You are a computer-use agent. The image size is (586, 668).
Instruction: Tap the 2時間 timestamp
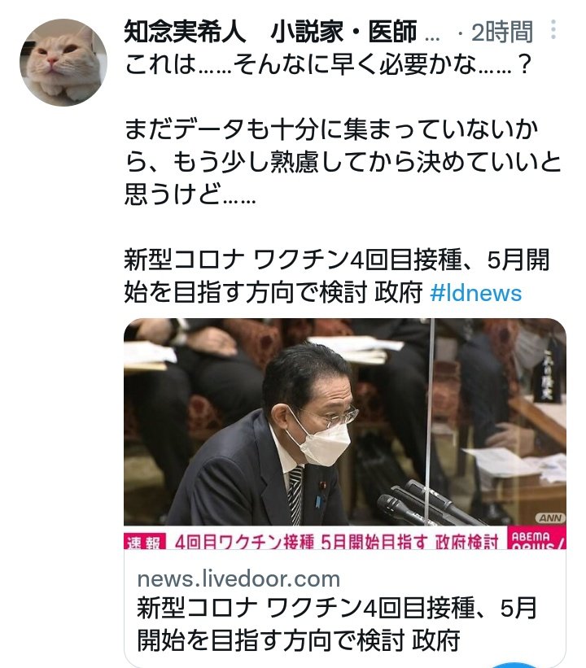pyautogui.click(x=502, y=32)
